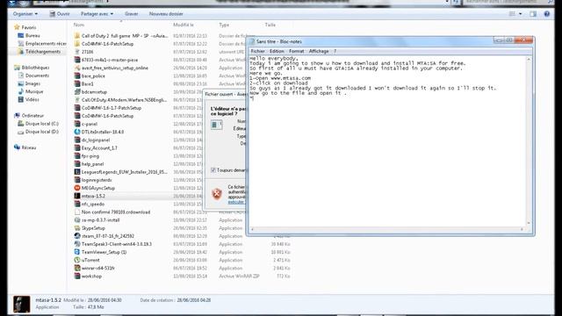Select the 'help_panel' archive name
Image resolution: width=562 pixels, height=316 pixels.
tap(92, 164)
